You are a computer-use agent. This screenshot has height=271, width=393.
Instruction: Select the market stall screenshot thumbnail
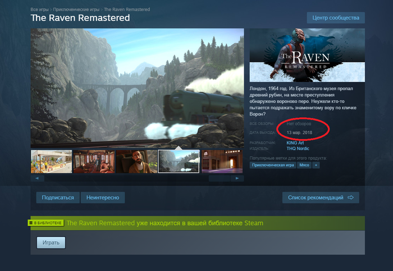(x=52, y=162)
